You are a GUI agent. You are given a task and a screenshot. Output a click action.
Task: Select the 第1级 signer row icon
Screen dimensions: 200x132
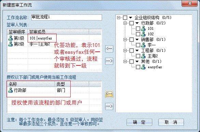tap(10, 38)
